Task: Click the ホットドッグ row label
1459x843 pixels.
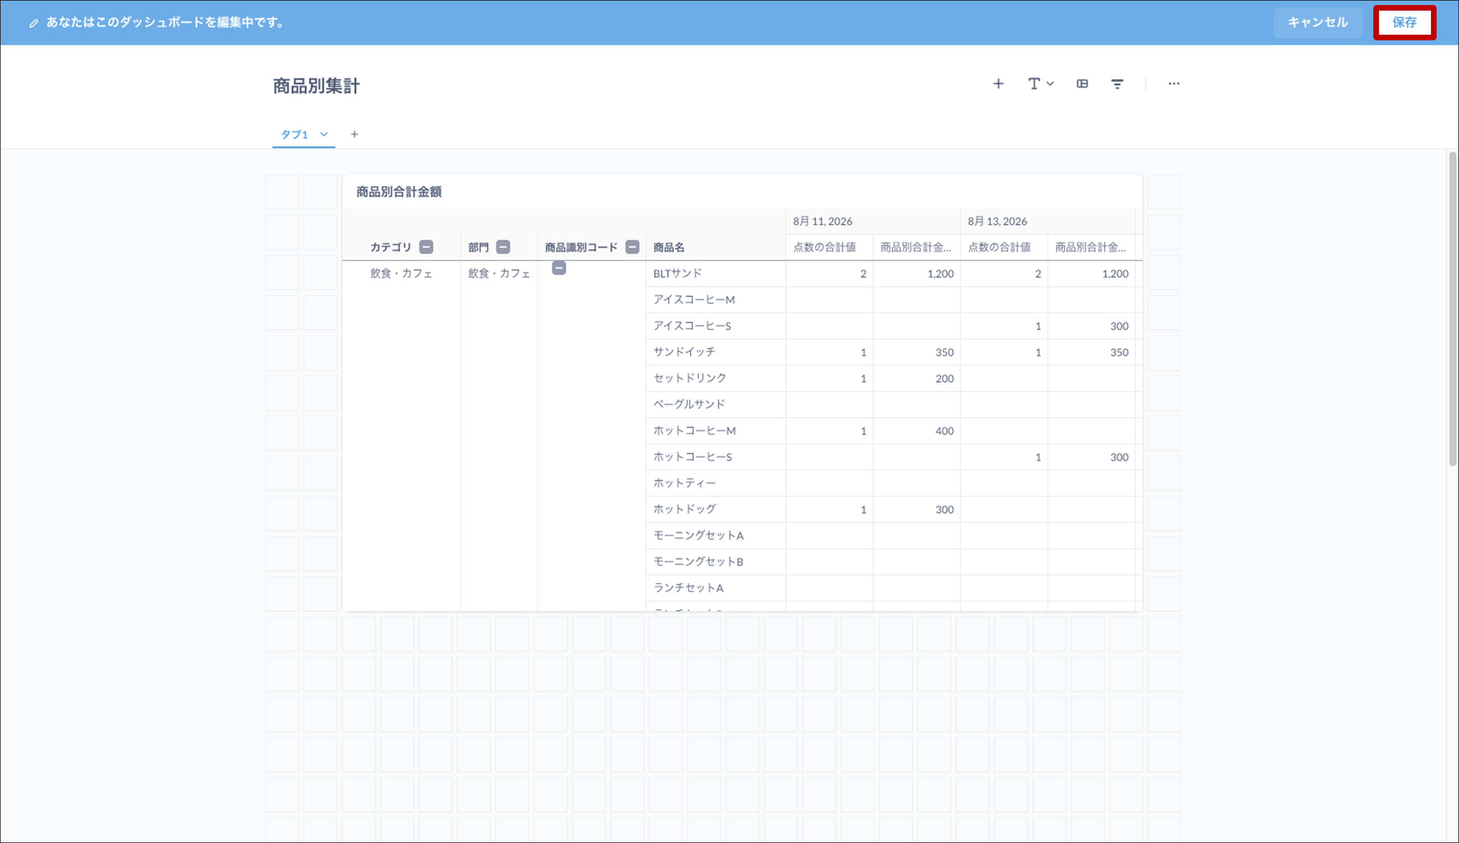Action: (685, 509)
